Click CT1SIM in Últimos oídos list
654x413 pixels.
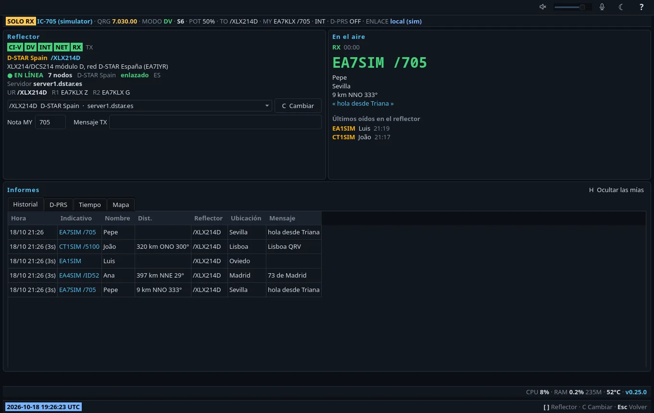[344, 137]
